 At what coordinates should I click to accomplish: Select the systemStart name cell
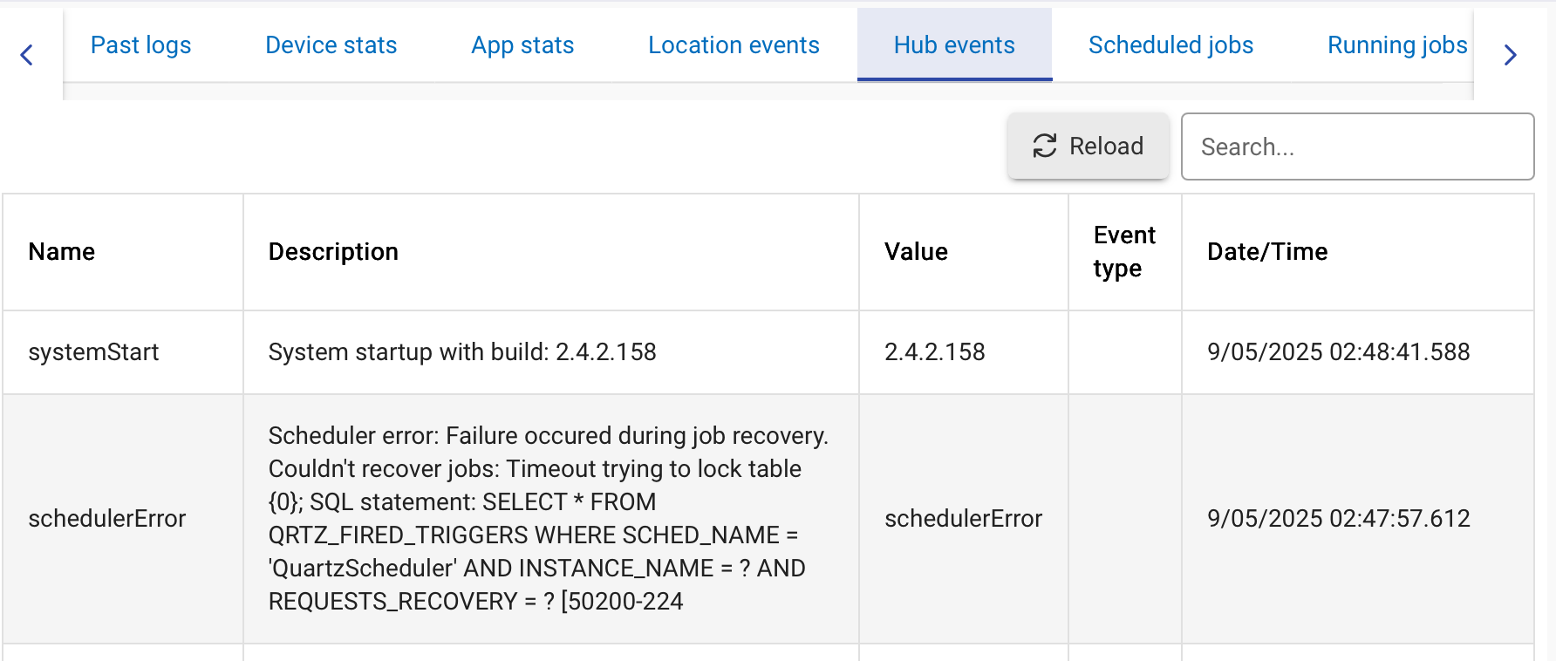tap(94, 352)
